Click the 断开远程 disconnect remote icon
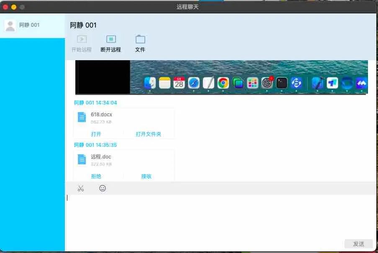The height and width of the screenshot is (253, 378). [111, 39]
